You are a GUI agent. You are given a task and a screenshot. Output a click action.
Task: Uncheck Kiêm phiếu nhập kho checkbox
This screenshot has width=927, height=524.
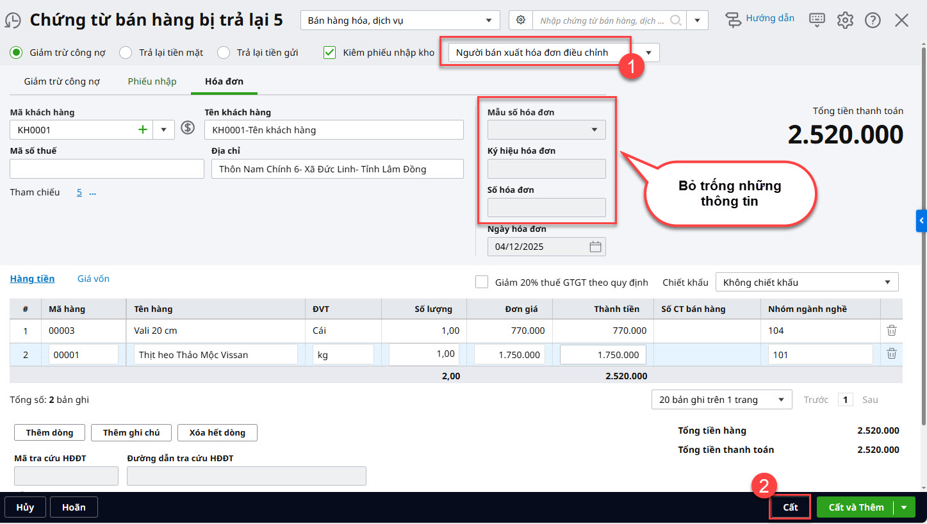[x=330, y=53]
